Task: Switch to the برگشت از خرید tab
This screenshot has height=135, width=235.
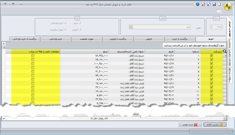Action: (x=180, y=39)
